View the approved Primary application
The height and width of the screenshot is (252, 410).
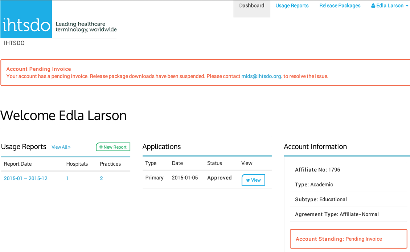pyautogui.click(x=253, y=180)
